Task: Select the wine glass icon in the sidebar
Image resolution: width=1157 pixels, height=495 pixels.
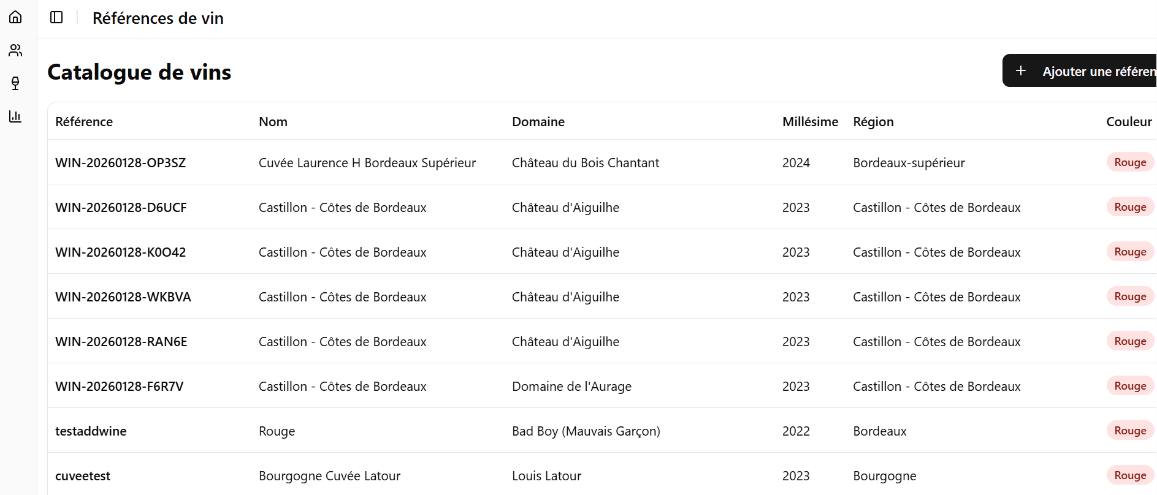Action: [15, 83]
